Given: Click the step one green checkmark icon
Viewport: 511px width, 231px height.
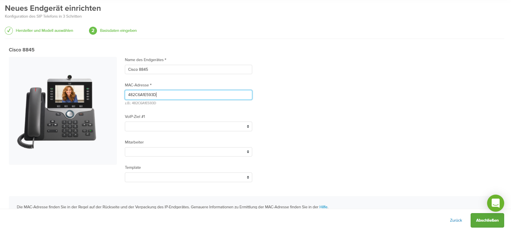Looking at the screenshot, I should (x=9, y=31).
